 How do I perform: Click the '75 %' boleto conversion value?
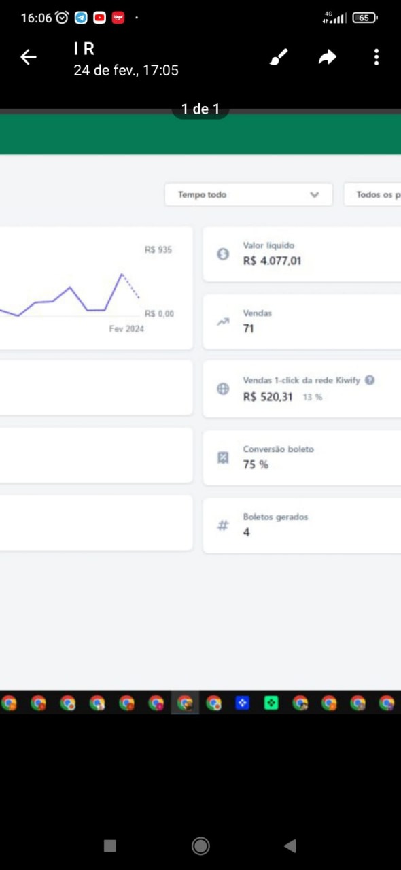[256, 464]
